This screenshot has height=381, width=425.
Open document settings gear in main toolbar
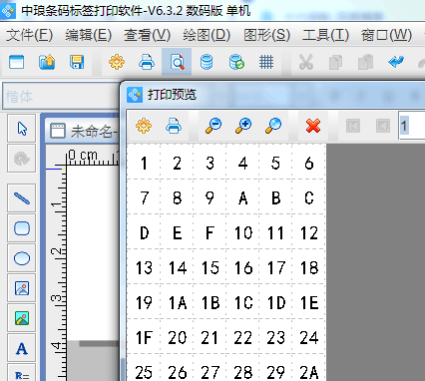coord(117,62)
